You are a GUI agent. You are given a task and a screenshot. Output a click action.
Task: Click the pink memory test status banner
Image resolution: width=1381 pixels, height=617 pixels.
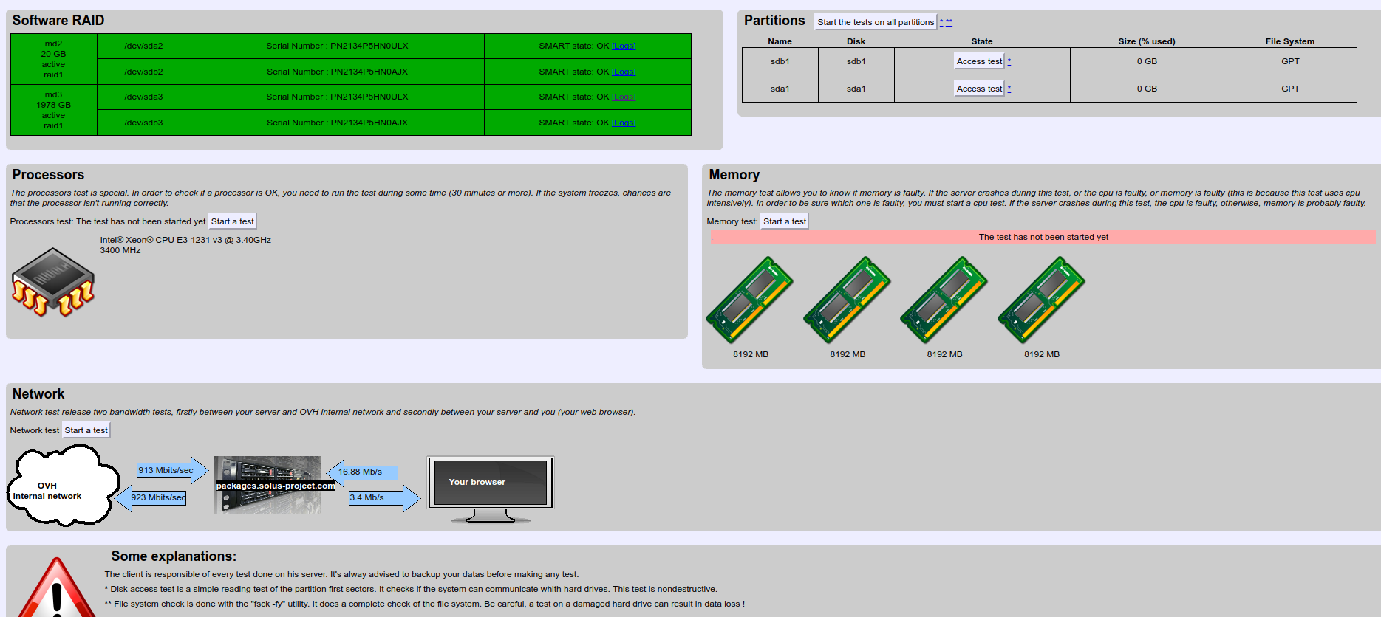click(1043, 237)
